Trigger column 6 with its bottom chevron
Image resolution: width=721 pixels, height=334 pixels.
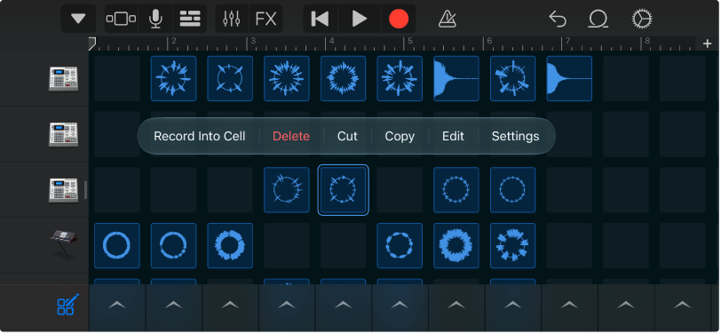[400, 305]
